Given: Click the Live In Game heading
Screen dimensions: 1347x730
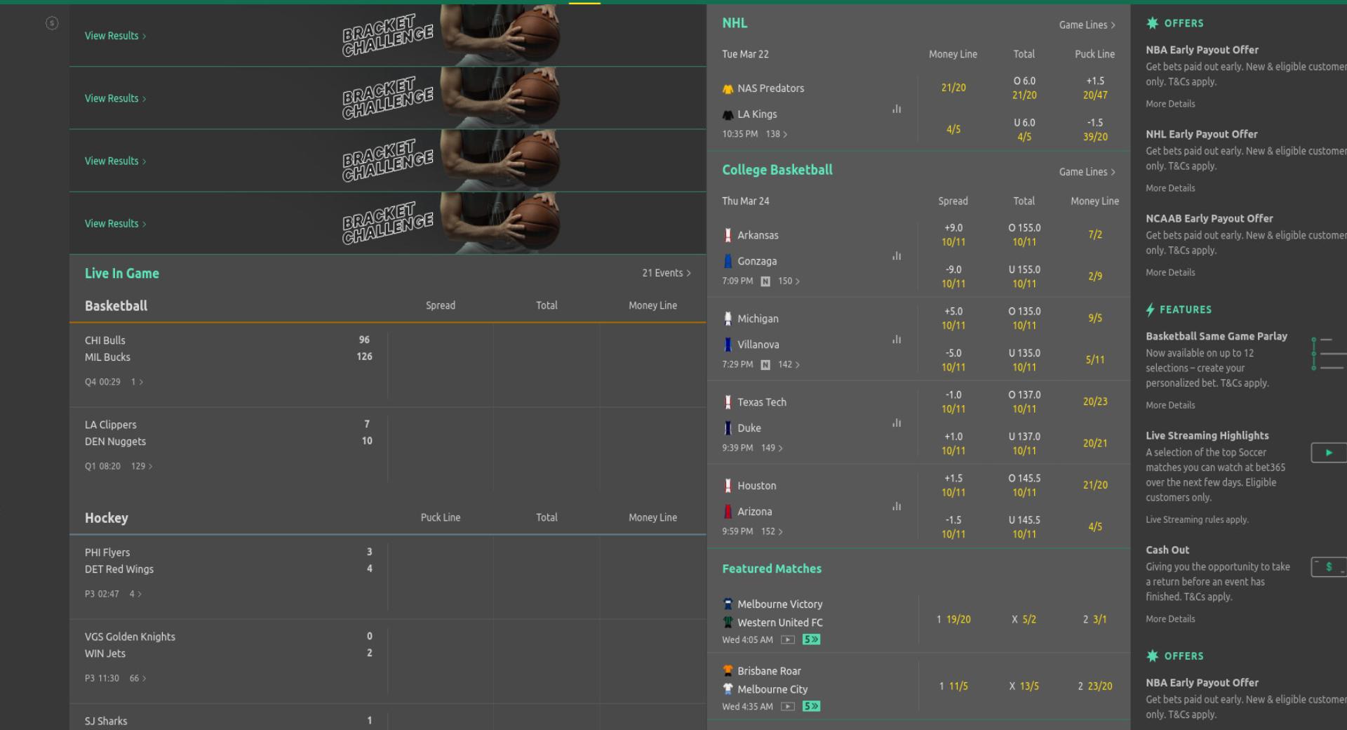Looking at the screenshot, I should coord(122,274).
